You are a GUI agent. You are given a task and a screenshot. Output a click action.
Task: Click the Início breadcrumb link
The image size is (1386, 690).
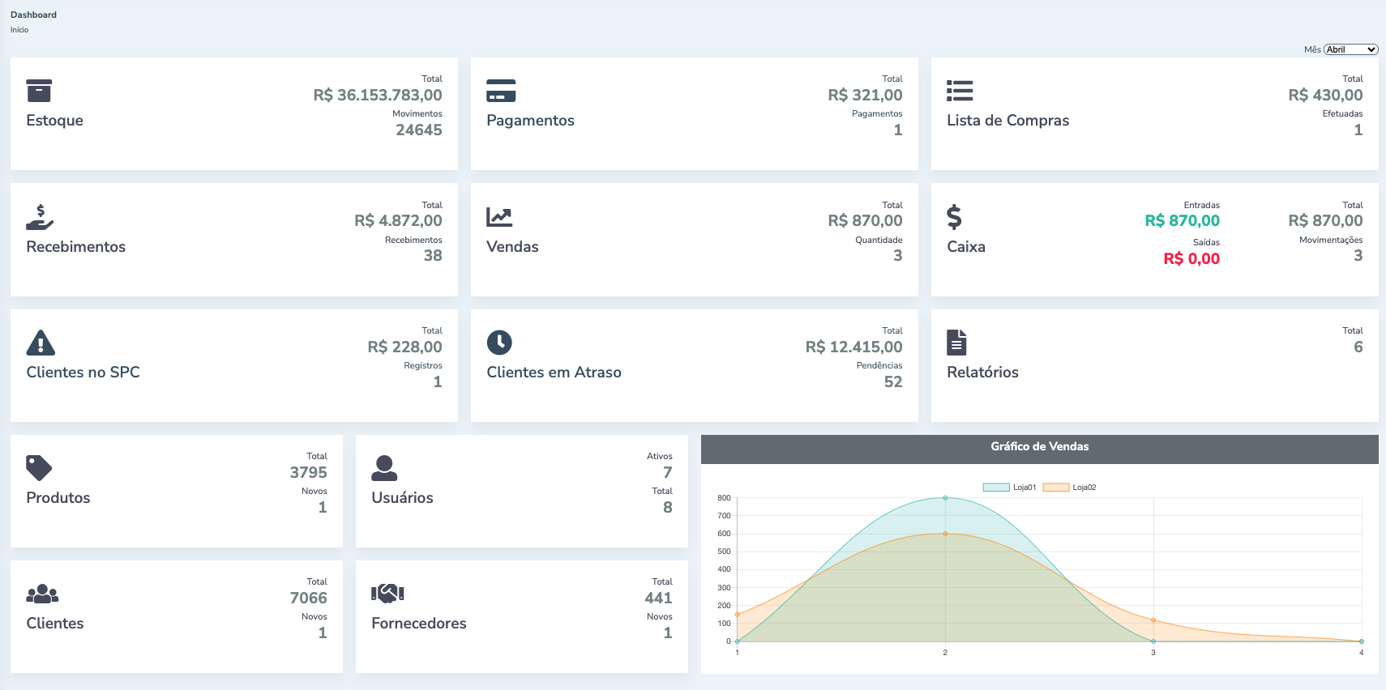pos(19,30)
